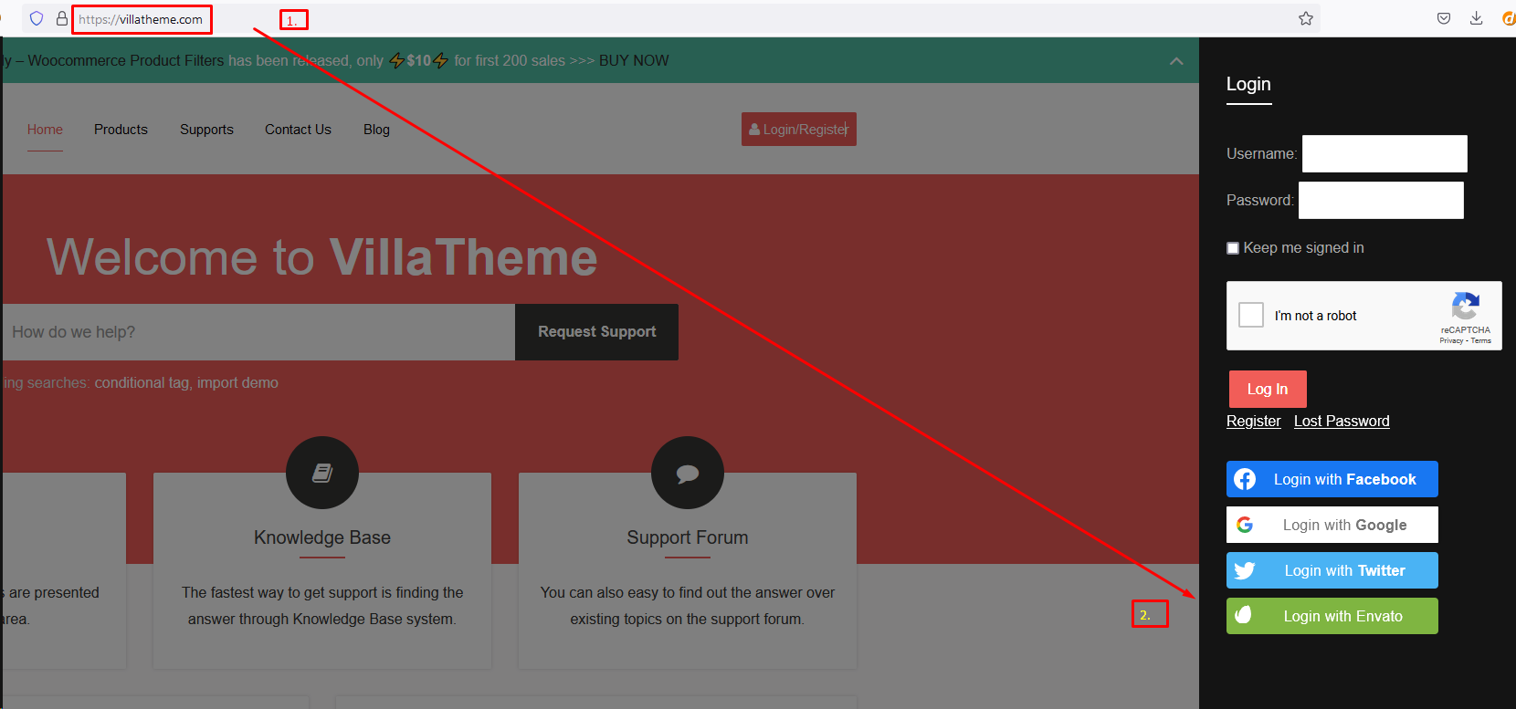Open the Home menu item
1516x709 pixels.
click(45, 130)
